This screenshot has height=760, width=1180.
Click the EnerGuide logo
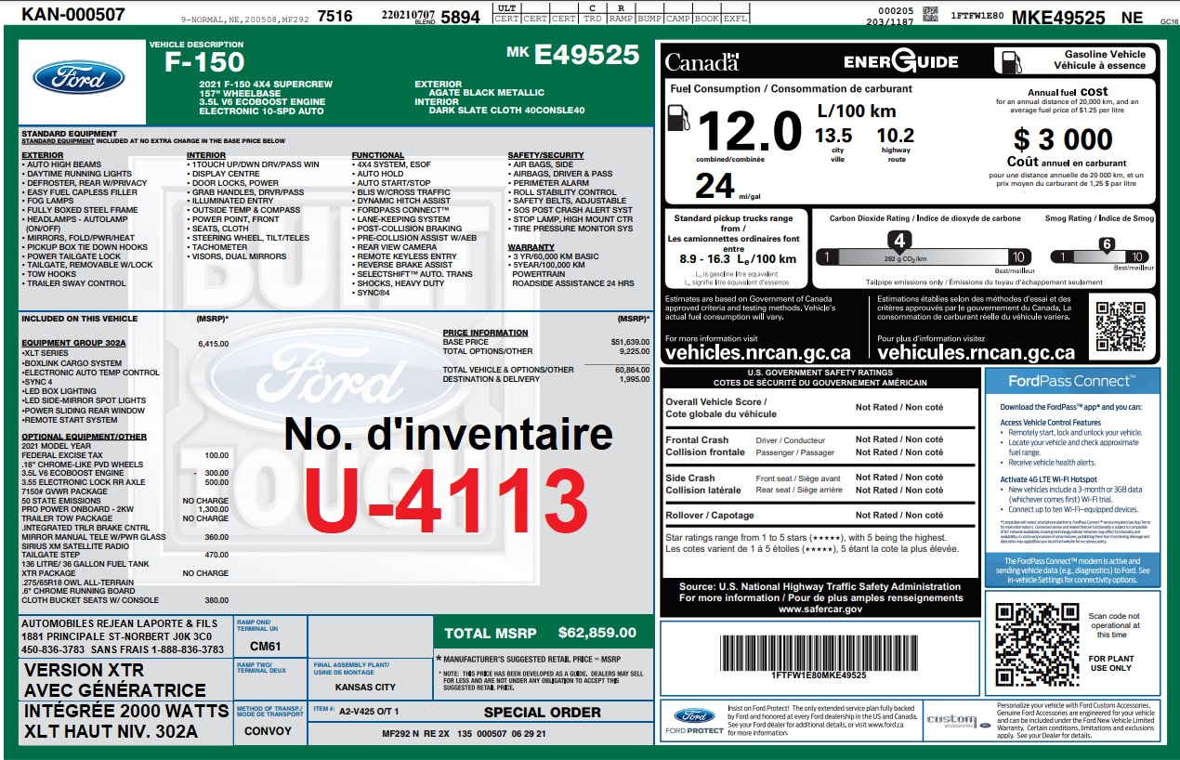[900, 61]
